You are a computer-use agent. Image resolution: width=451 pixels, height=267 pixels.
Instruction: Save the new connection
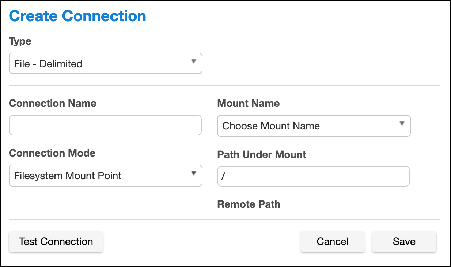click(404, 242)
